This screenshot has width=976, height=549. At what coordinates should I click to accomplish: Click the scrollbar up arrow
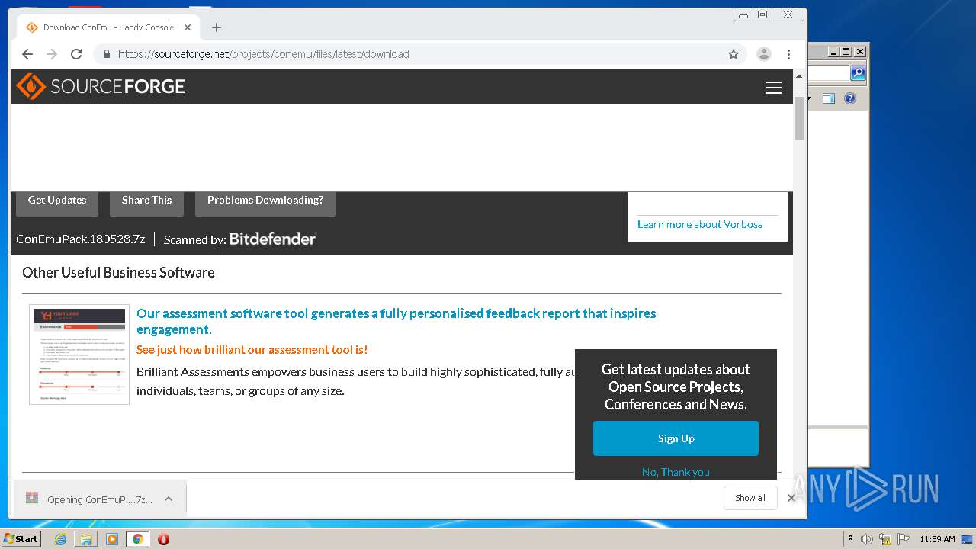coord(799,76)
